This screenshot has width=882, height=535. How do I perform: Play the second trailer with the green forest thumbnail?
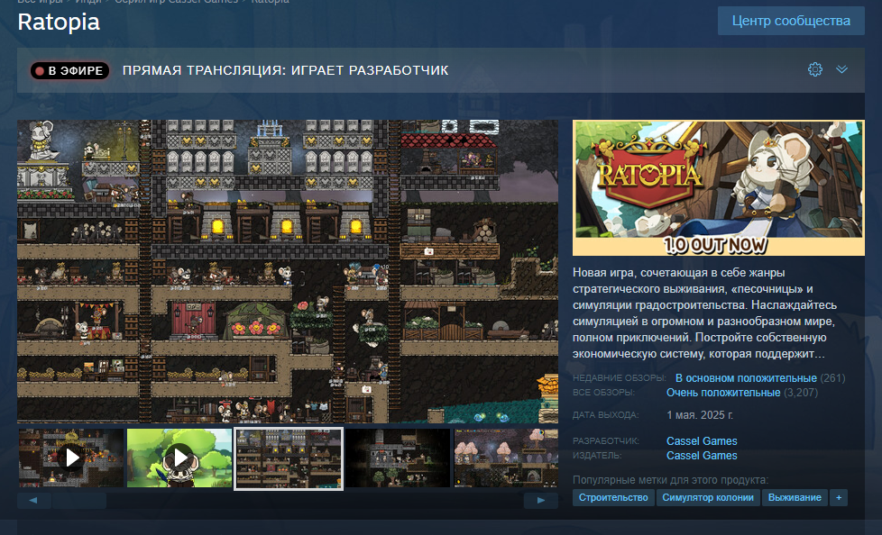[179, 458]
